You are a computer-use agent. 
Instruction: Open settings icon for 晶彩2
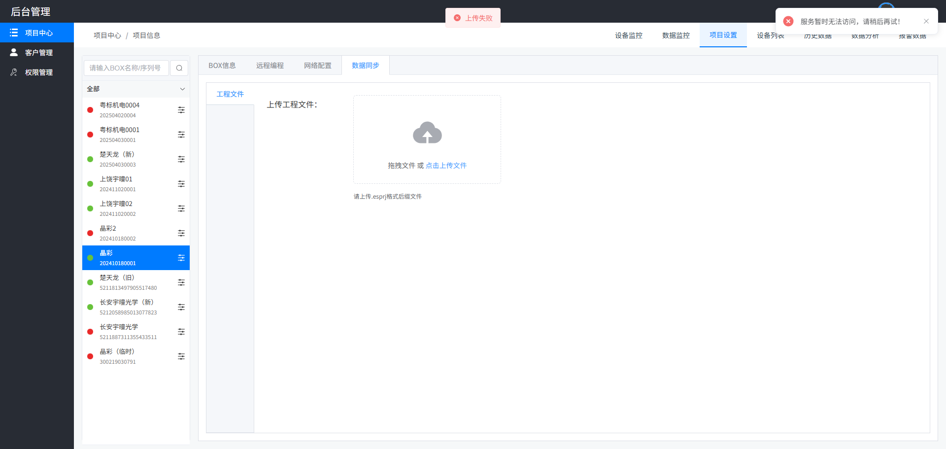pos(181,233)
